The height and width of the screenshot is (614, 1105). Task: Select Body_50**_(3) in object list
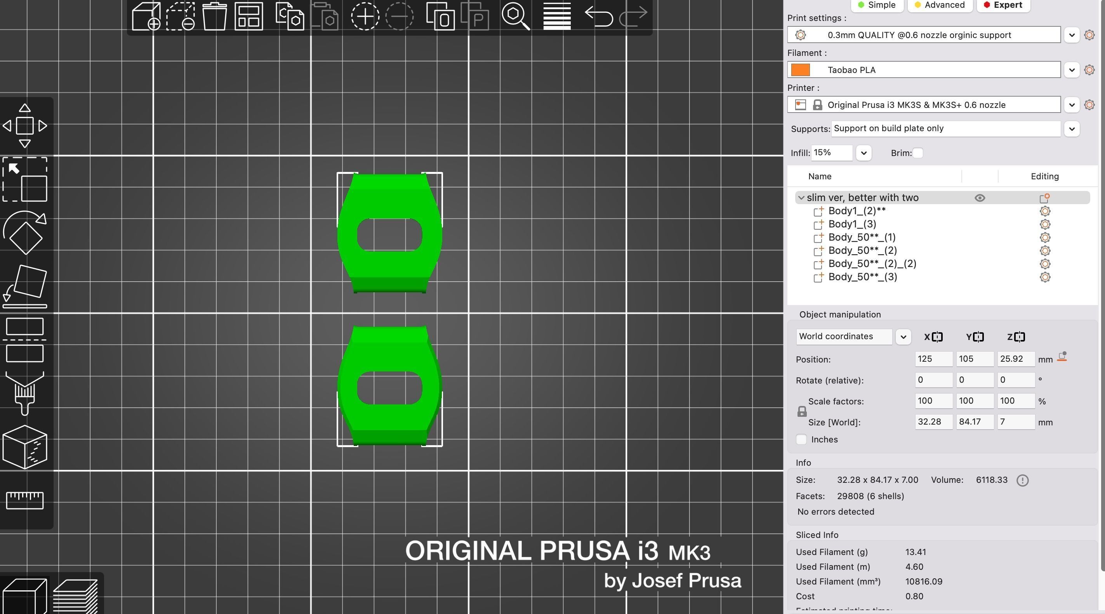tap(862, 277)
